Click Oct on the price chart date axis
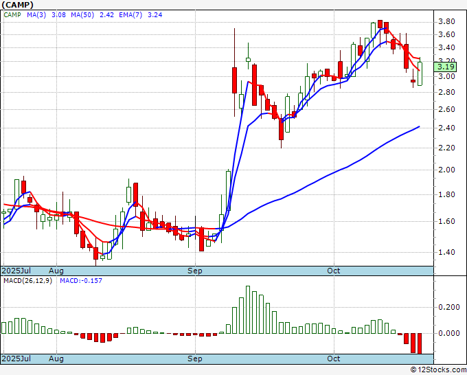Viewport: 467px width, 375px height. 334,271
